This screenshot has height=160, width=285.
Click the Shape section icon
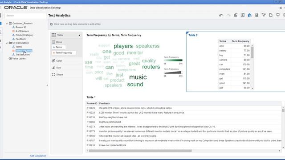[x=53, y=75]
